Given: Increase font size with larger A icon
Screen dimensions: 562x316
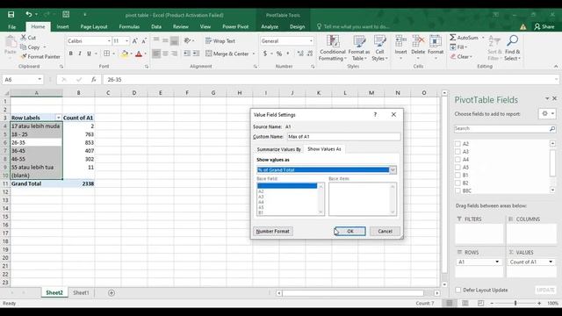Looking at the screenshot, I should click(x=134, y=41).
